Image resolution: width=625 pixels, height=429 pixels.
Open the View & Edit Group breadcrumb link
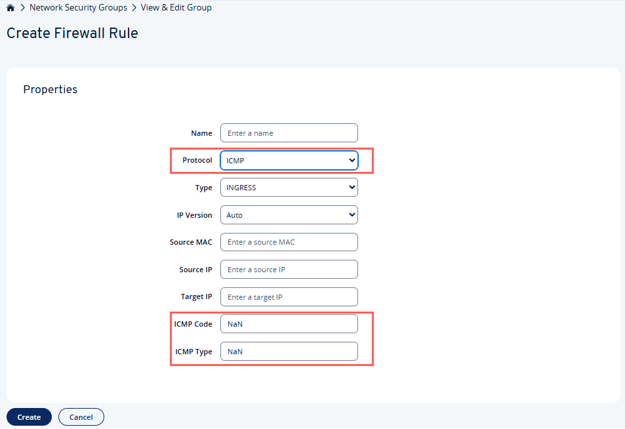click(x=176, y=7)
